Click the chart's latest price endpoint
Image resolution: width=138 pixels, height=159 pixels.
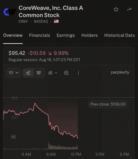pos(78,138)
